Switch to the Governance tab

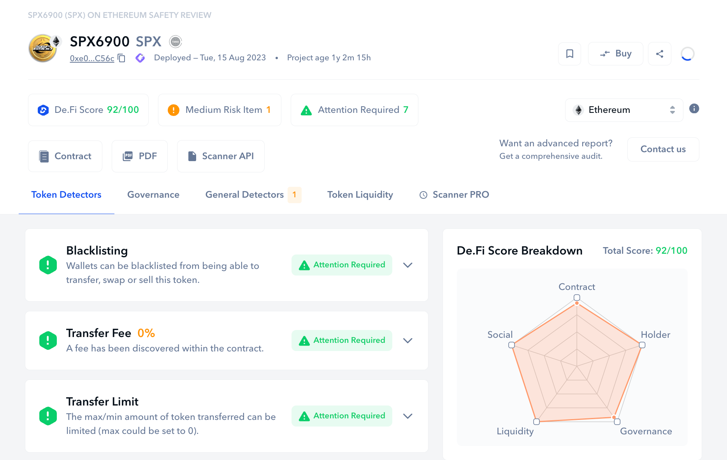coord(153,195)
